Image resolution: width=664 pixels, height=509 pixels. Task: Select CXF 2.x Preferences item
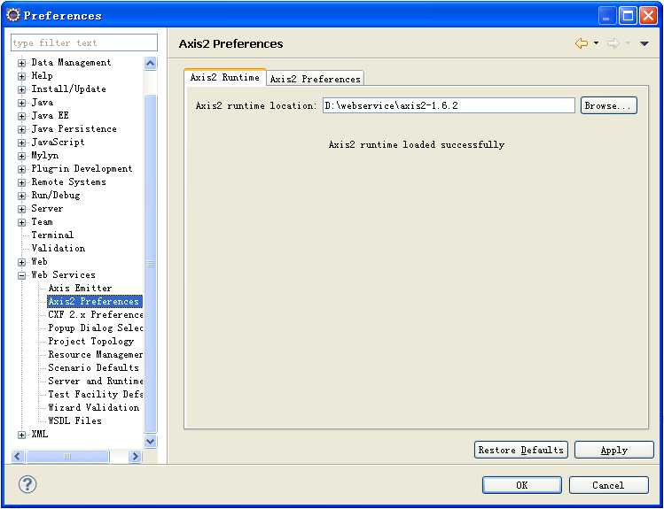coord(95,314)
